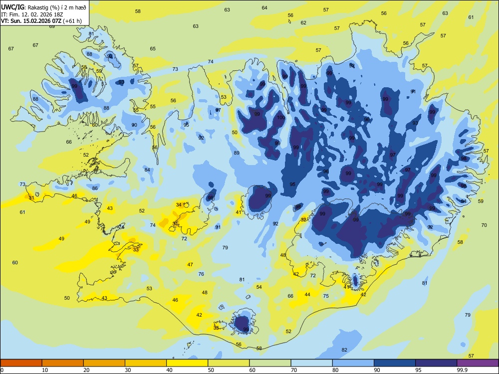Screen dimensions: 499x374
Task: Click the '33' value on the southwest peninsula
Action: pos(136,250)
